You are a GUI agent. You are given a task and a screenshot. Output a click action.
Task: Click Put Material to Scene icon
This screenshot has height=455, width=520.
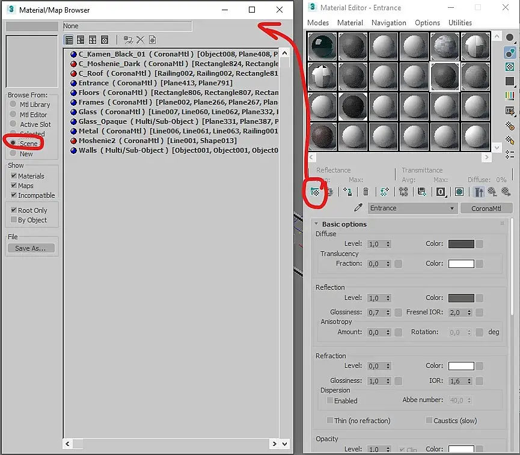[330, 192]
